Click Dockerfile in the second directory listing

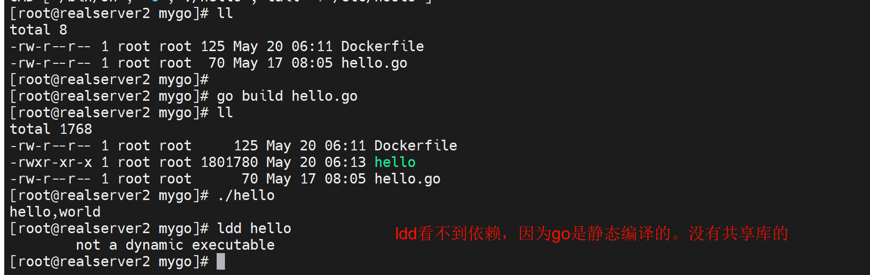(x=415, y=146)
